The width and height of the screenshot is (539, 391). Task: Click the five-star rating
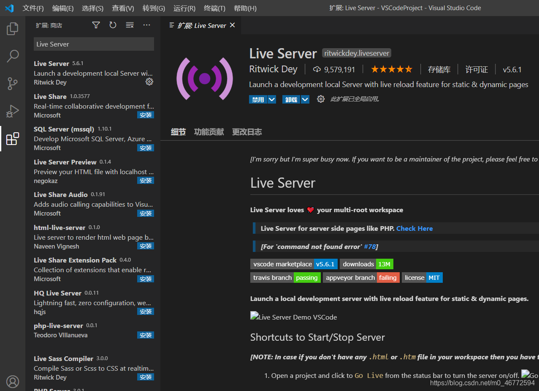click(x=392, y=69)
